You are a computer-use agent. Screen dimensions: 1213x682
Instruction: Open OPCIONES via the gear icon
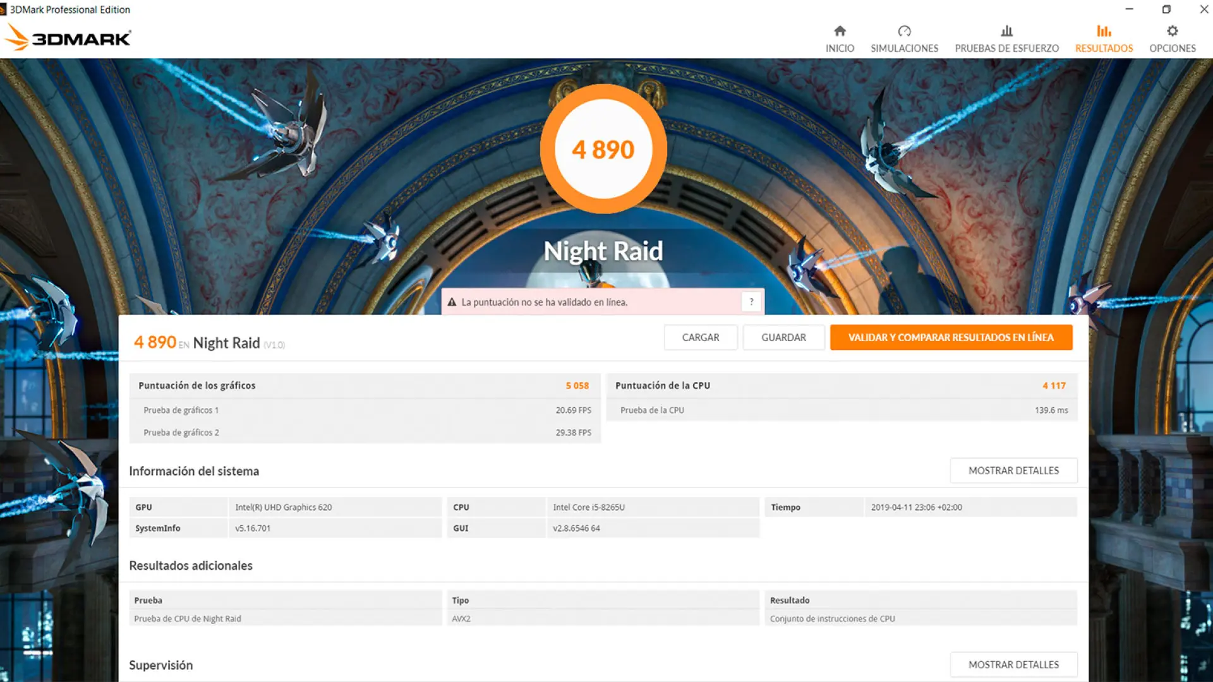1173,30
